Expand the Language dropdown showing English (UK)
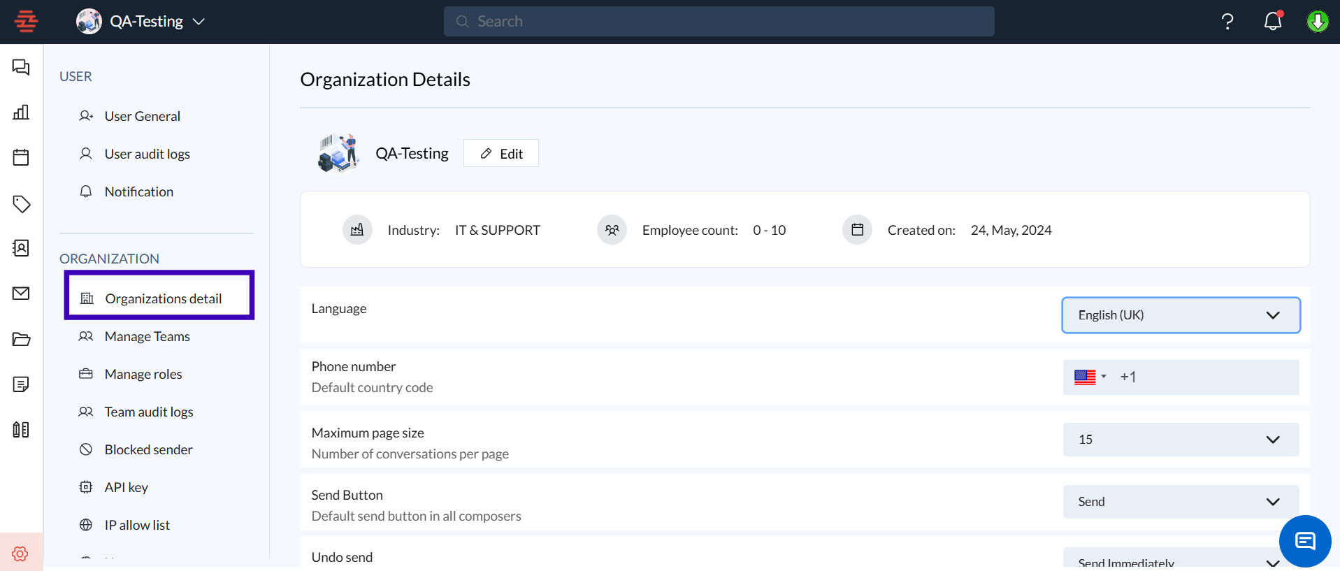1340x571 pixels. click(x=1180, y=315)
